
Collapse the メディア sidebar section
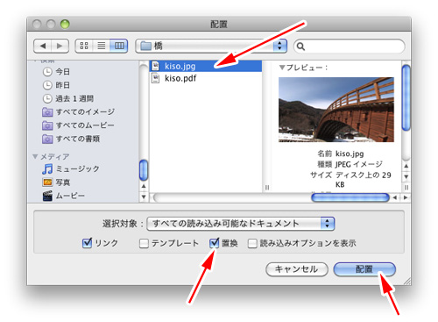tap(35, 157)
